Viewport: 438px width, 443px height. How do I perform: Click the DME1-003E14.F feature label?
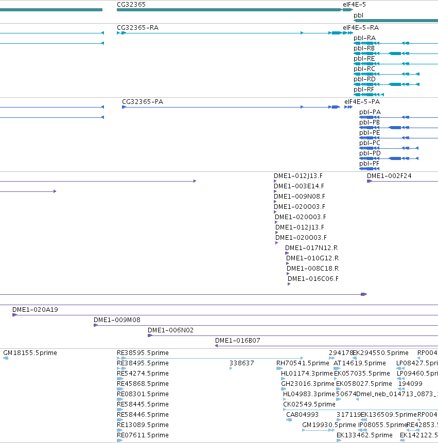[299, 186]
